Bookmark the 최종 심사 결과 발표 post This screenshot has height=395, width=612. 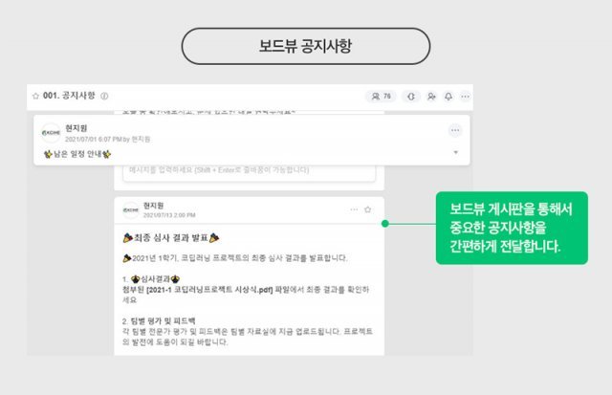(367, 209)
